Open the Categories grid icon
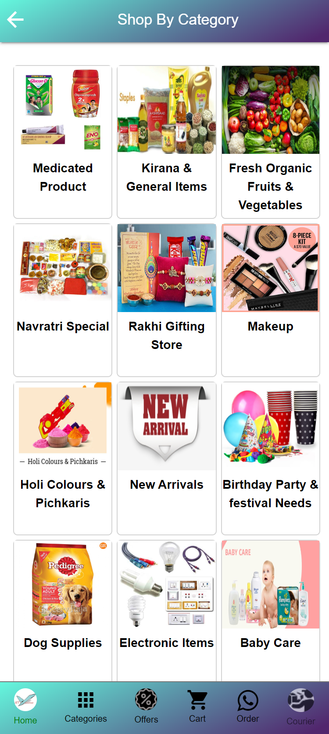Viewport: 329px width, 734px height. [x=86, y=700]
